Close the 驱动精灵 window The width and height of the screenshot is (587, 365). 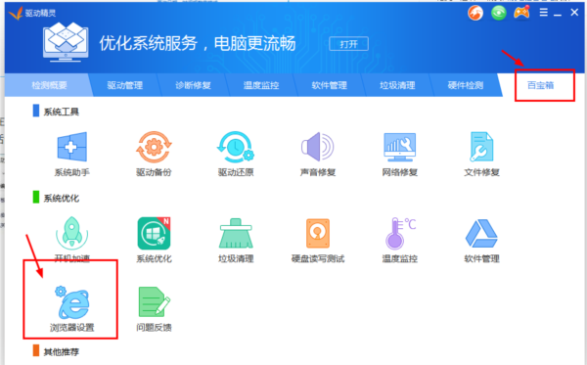[574, 13]
